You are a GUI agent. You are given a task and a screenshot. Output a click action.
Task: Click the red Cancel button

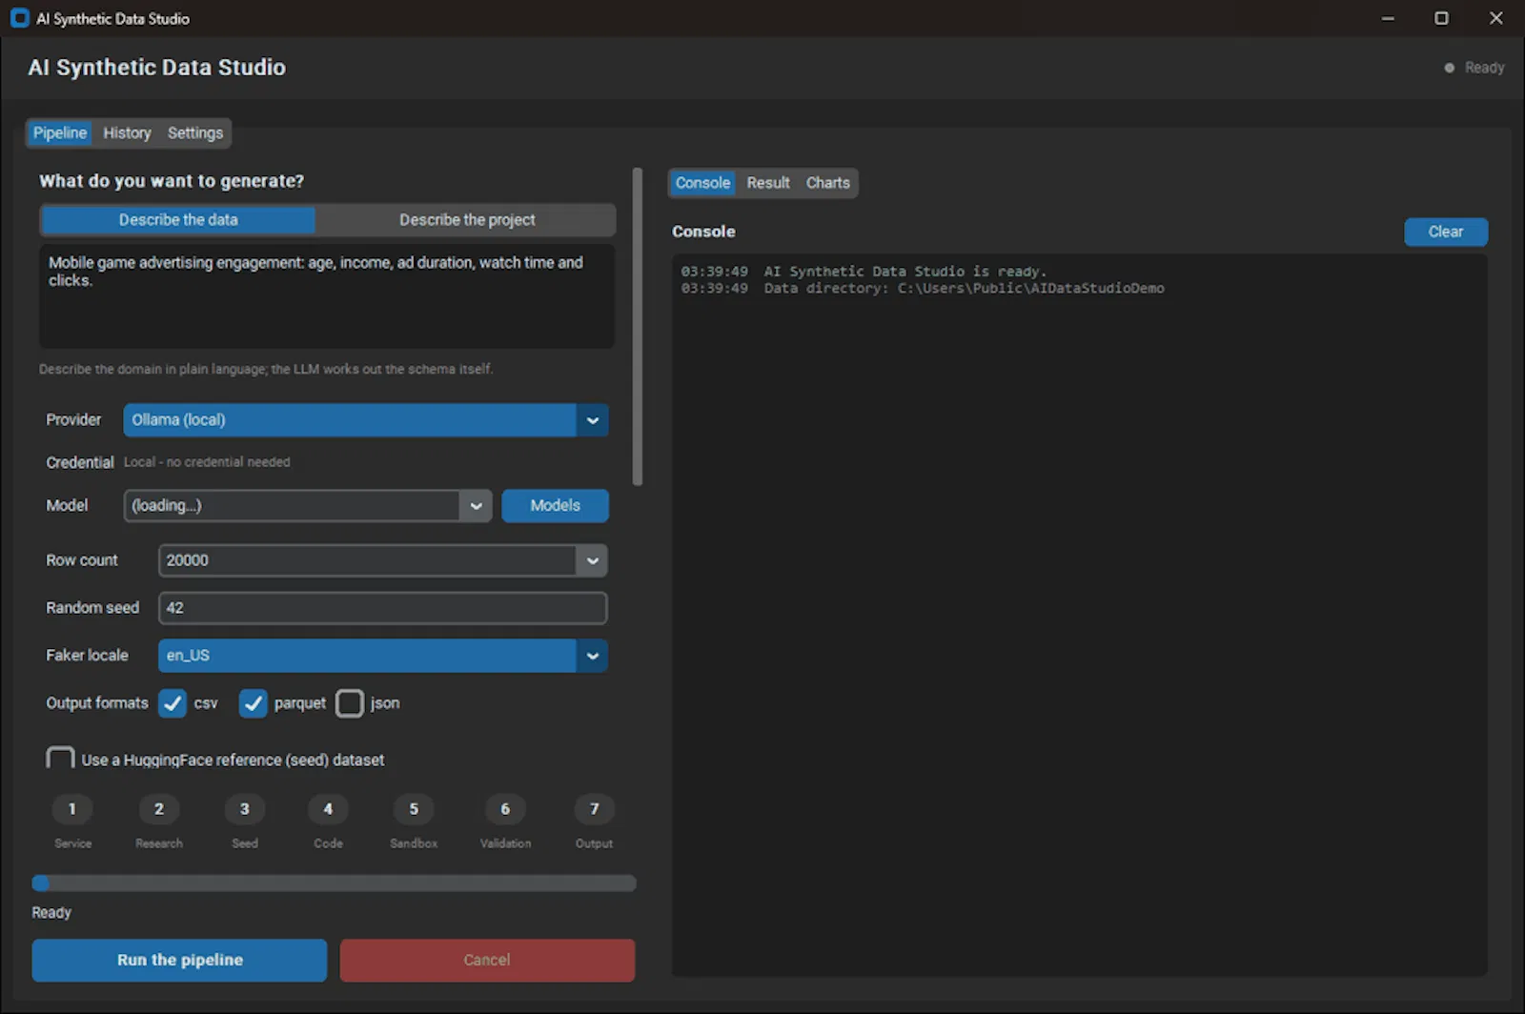point(487,961)
